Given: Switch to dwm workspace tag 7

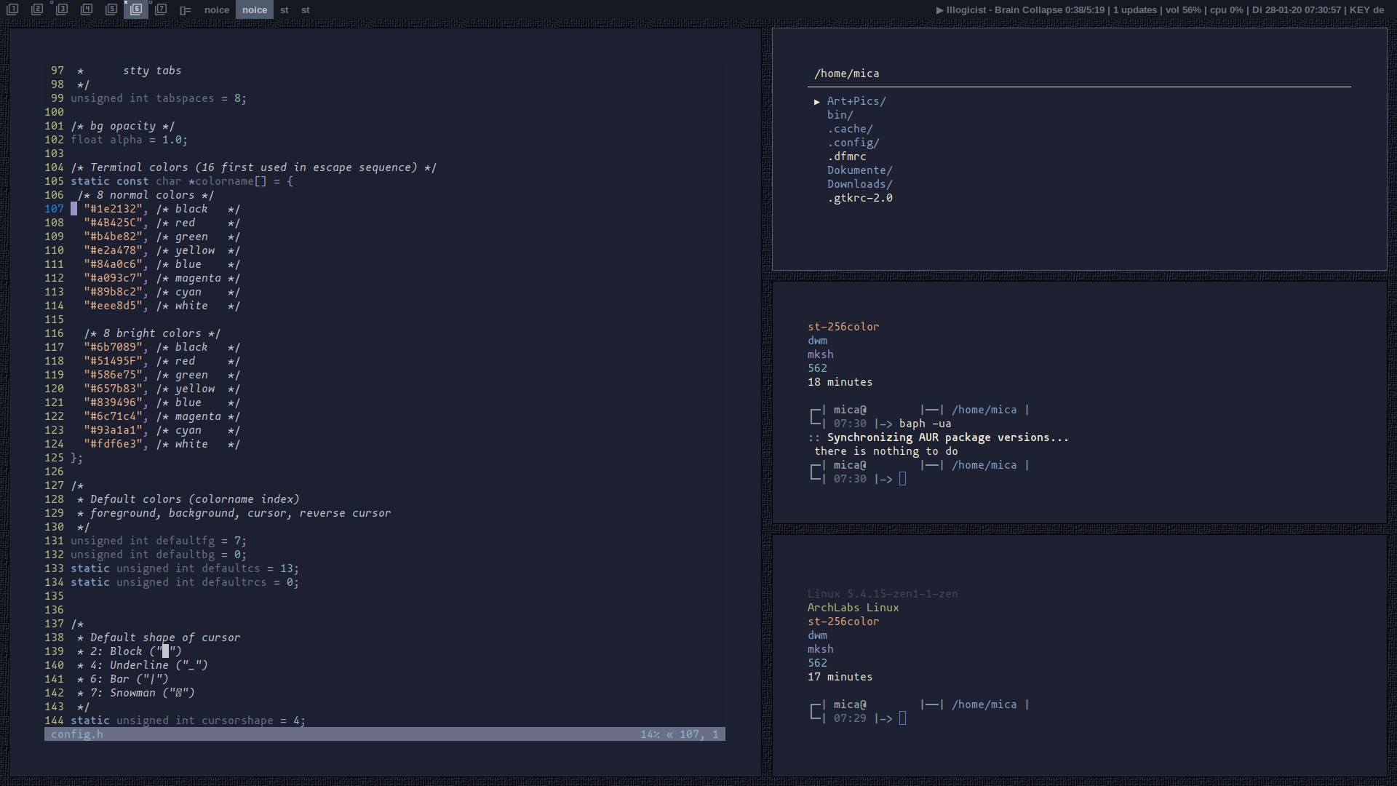Looking at the screenshot, I should coord(161,9).
